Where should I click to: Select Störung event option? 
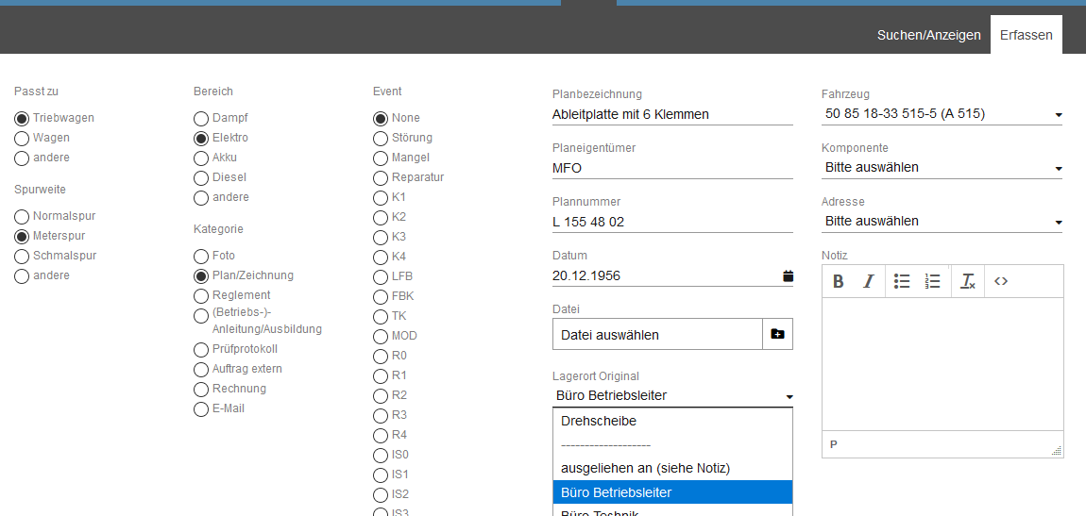point(381,139)
